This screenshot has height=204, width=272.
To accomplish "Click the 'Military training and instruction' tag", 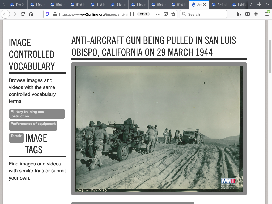I will tap(37, 114).
